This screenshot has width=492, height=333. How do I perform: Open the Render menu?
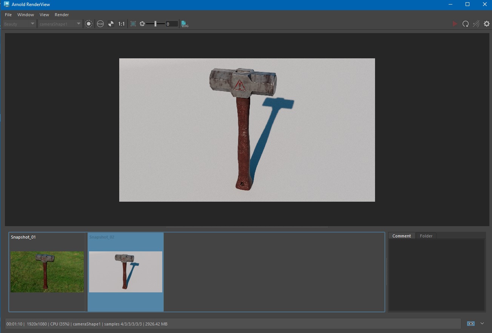pos(61,15)
